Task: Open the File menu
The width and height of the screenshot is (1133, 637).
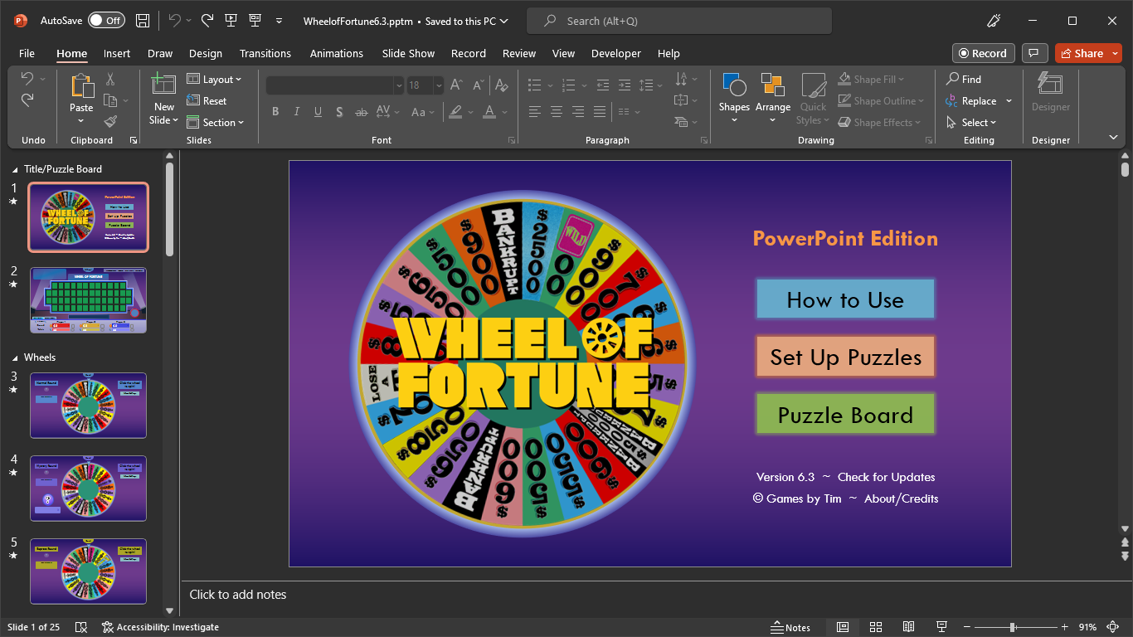Action: coord(27,53)
